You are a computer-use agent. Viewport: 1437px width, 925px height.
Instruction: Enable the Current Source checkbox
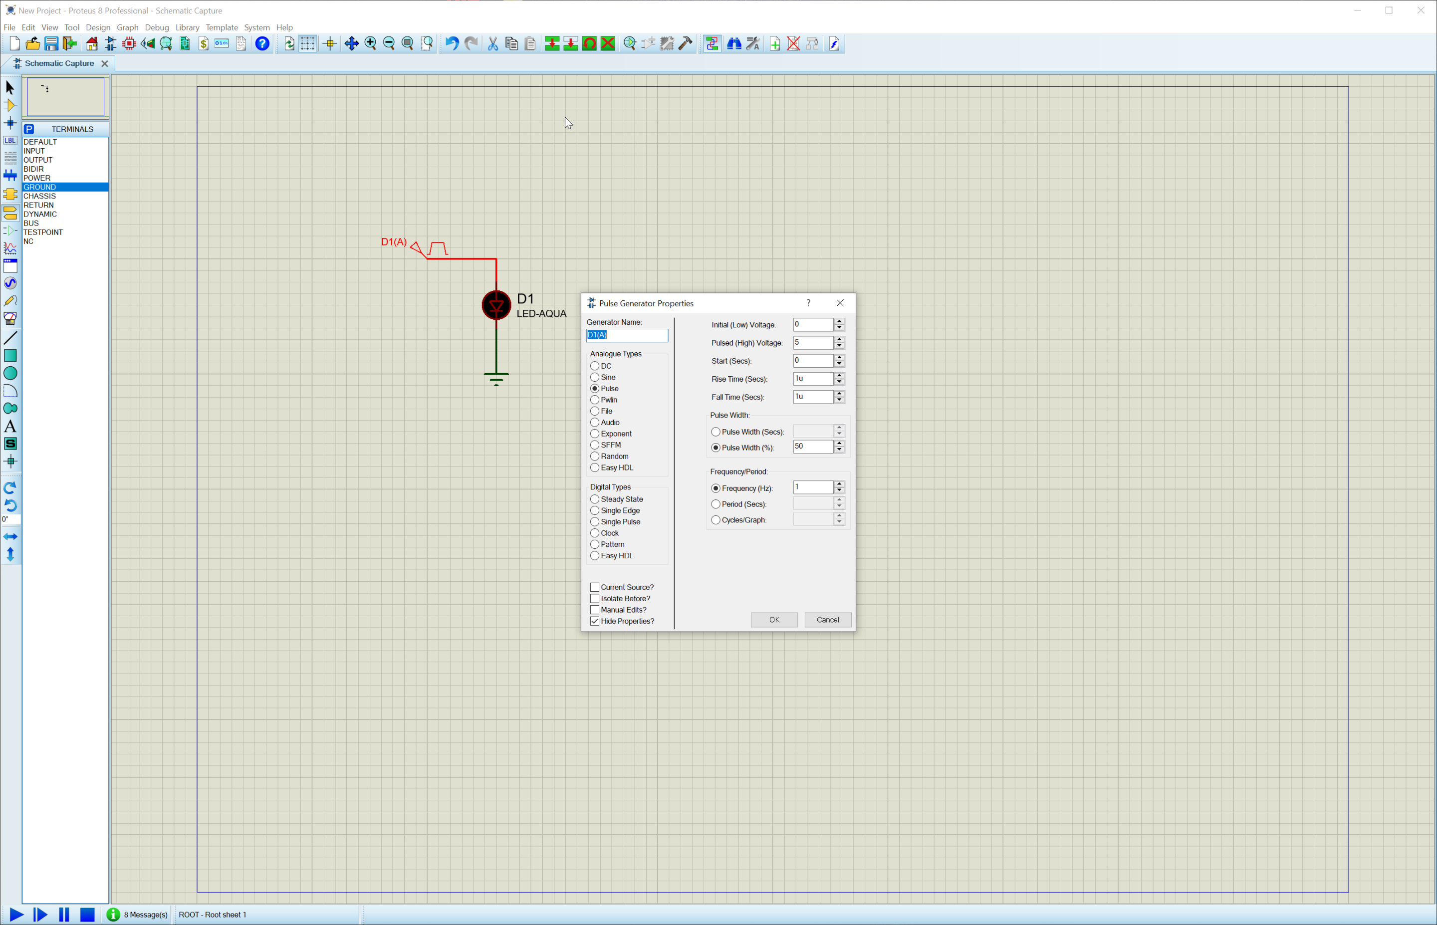click(x=594, y=587)
